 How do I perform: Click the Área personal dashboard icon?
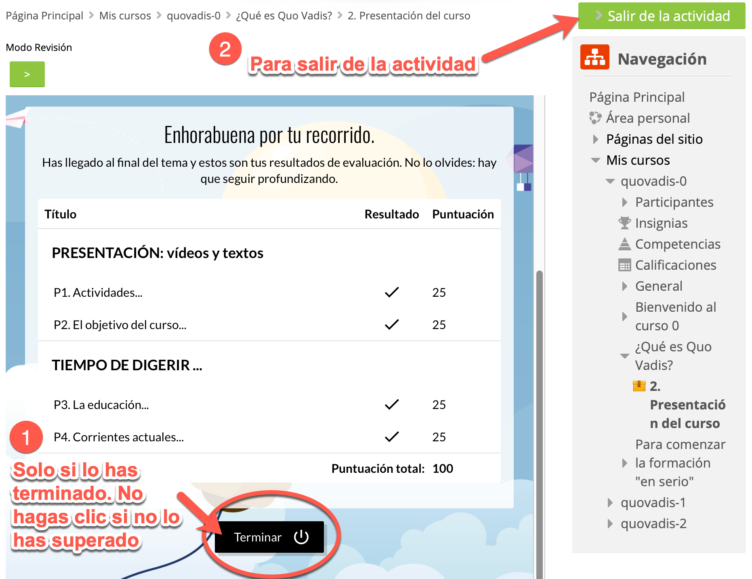[595, 118]
